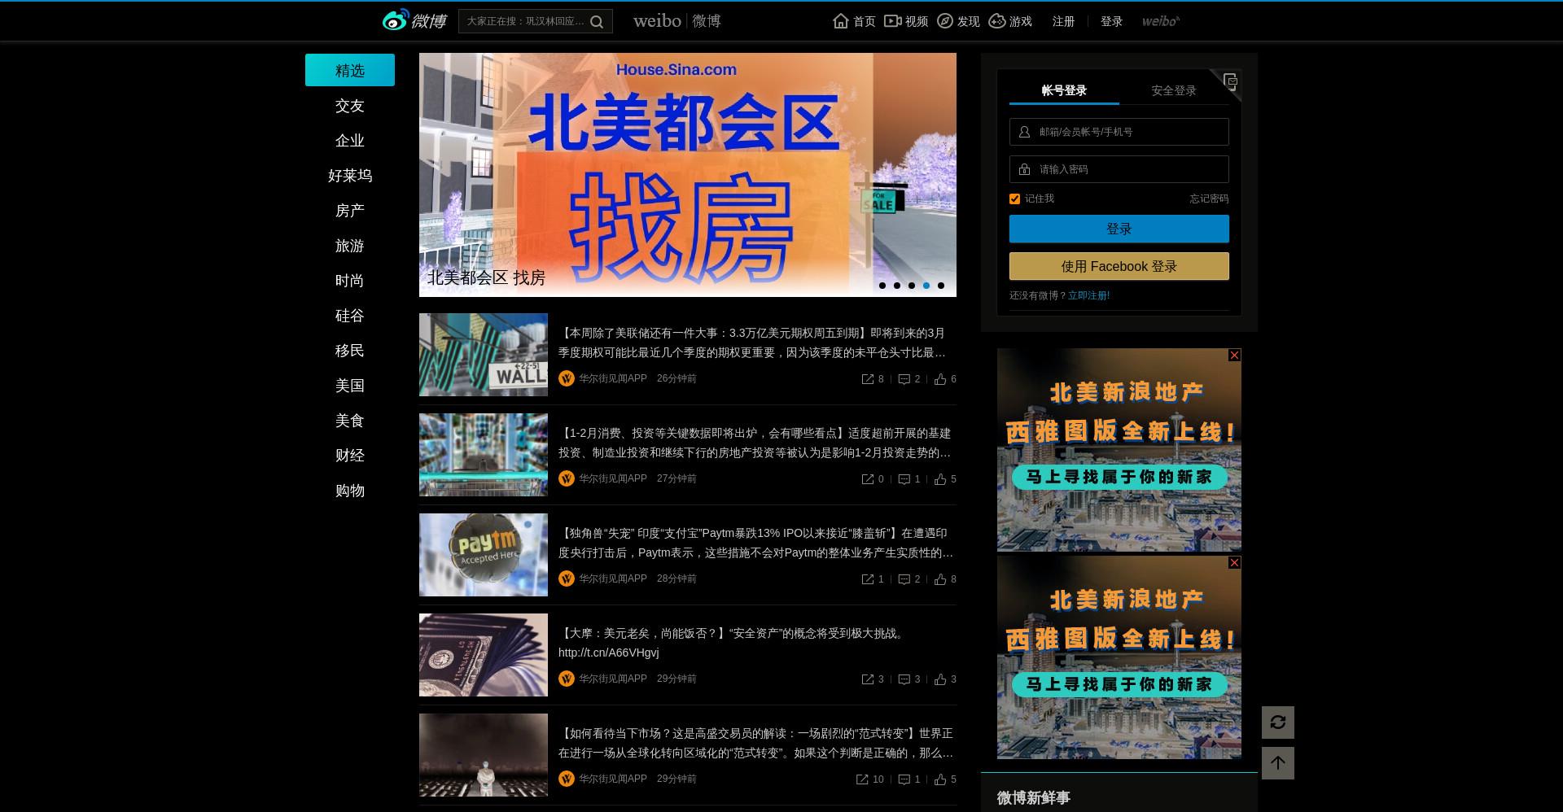
Task: Click share icon on the 27分钟前 post
Action: [868, 479]
